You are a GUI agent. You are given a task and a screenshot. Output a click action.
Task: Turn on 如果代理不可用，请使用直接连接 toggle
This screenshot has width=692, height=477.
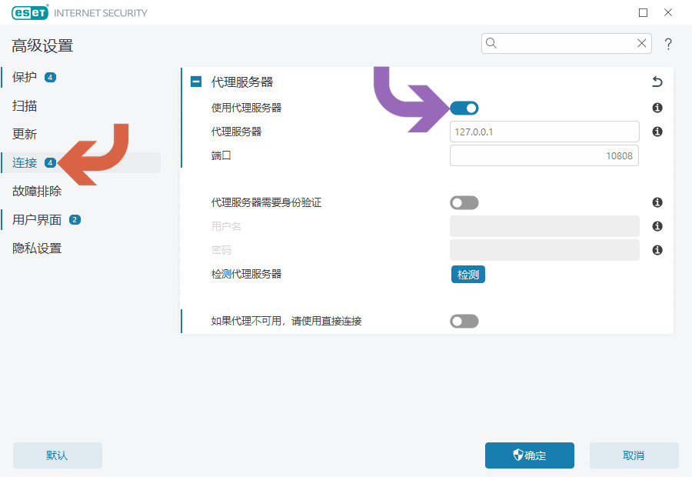click(x=464, y=321)
